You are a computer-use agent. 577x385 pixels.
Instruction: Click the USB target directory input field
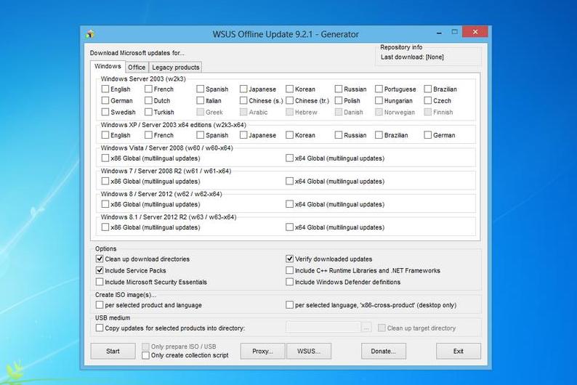point(323,328)
